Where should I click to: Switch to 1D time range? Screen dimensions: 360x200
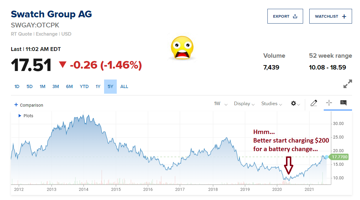[x=17, y=87]
